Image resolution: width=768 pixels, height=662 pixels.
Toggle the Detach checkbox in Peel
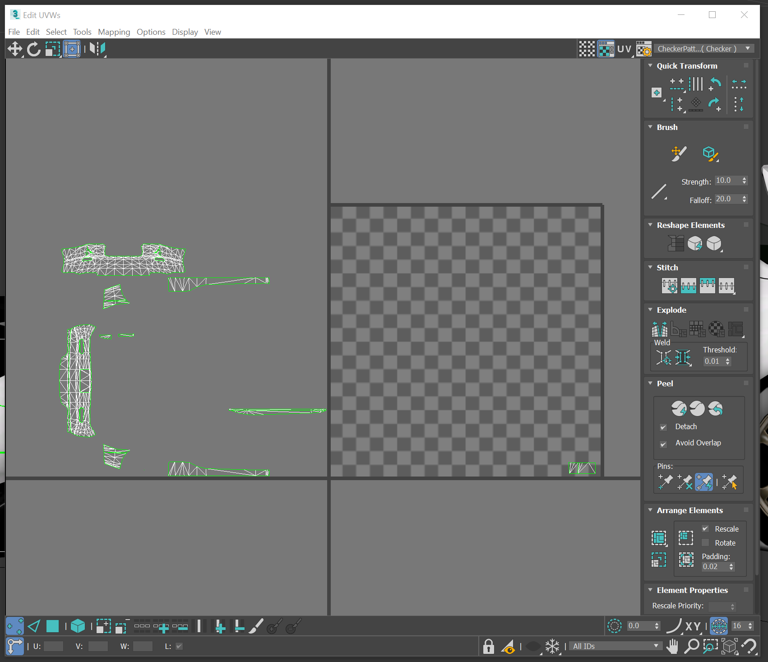pos(663,427)
